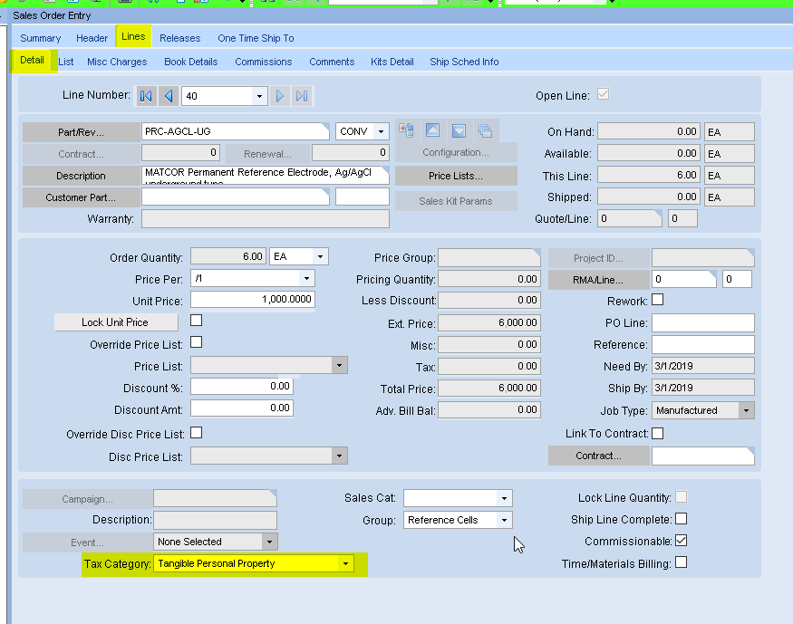Open the Line Number dropdown
793x624 pixels.
(x=259, y=96)
